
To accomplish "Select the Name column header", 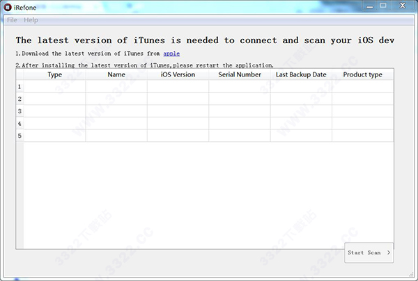I will (116, 74).
